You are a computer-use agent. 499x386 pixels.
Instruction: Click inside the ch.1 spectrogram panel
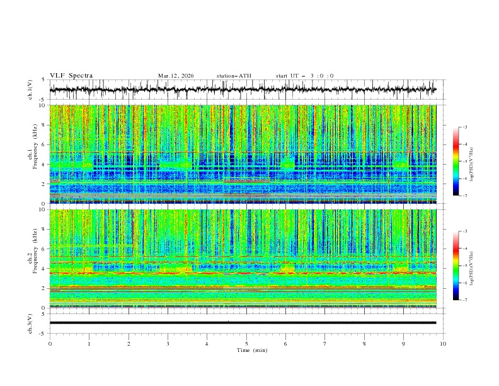(x=243, y=154)
